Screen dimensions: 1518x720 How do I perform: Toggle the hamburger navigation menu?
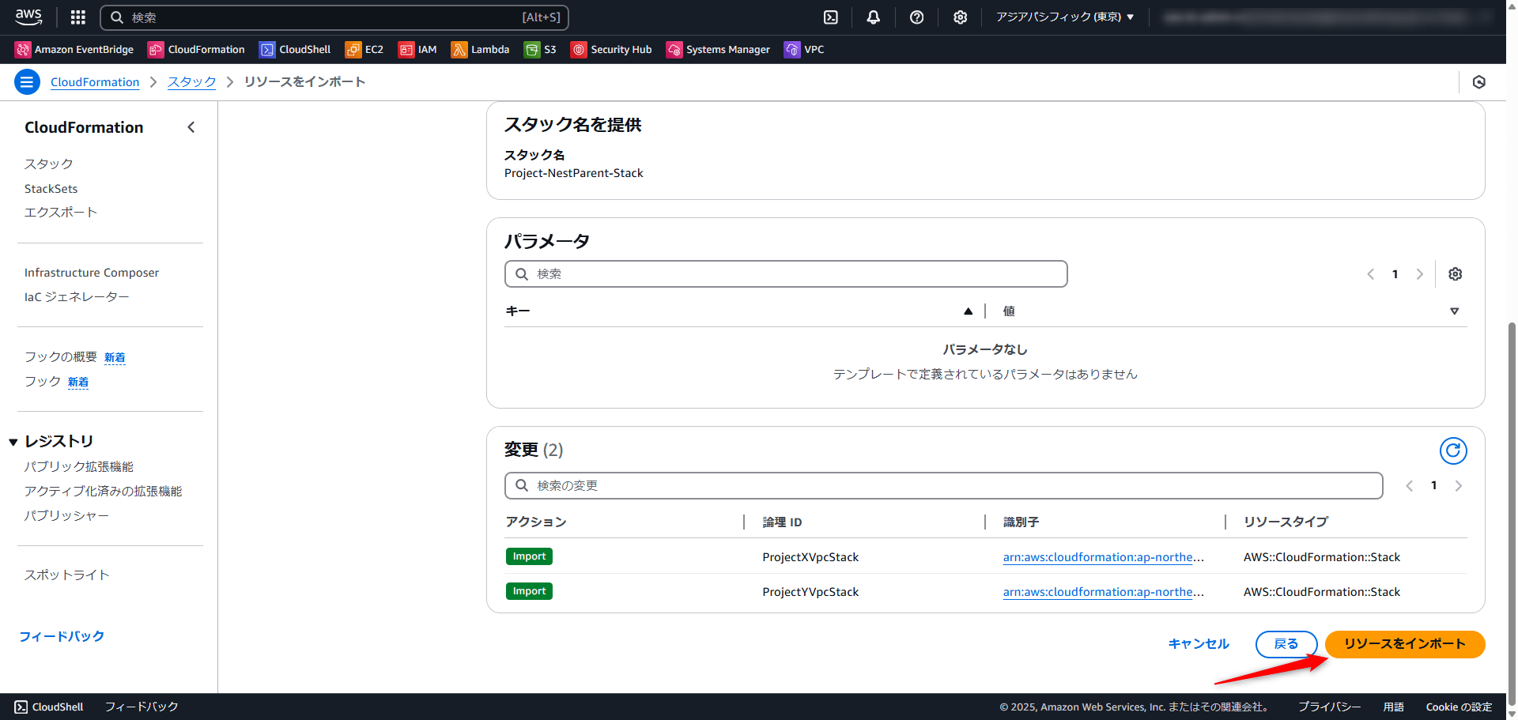tap(27, 81)
